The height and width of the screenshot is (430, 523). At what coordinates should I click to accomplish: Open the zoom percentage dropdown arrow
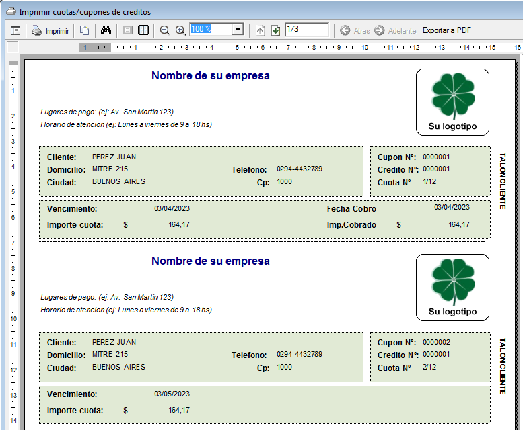(x=237, y=30)
